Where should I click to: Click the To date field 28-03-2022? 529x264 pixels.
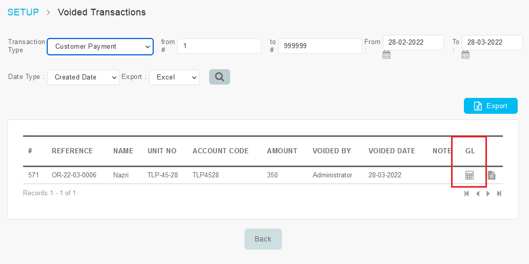pos(492,43)
